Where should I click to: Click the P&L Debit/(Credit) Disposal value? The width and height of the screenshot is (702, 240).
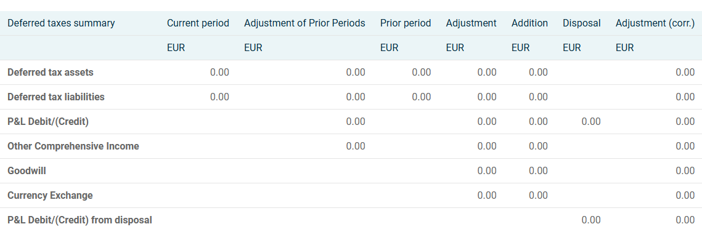click(x=591, y=122)
